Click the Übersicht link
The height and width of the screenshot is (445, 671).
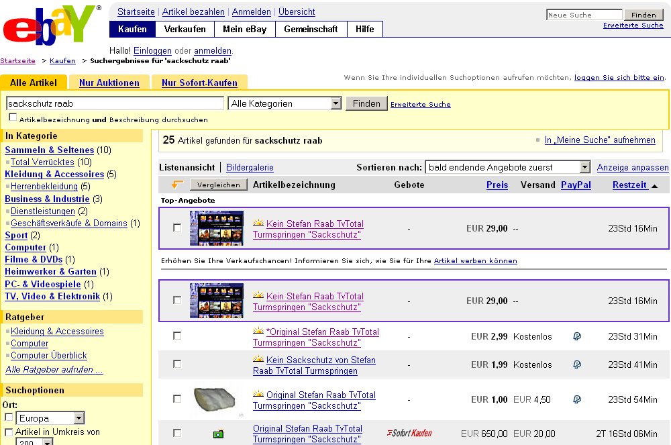coord(297,12)
